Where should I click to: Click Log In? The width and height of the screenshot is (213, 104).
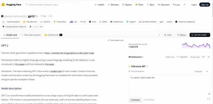tap(194, 5)
